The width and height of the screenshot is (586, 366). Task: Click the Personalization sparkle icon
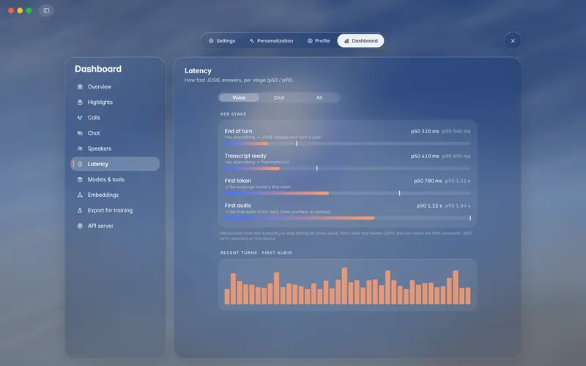pyautogui.click(x=251, y=41)
